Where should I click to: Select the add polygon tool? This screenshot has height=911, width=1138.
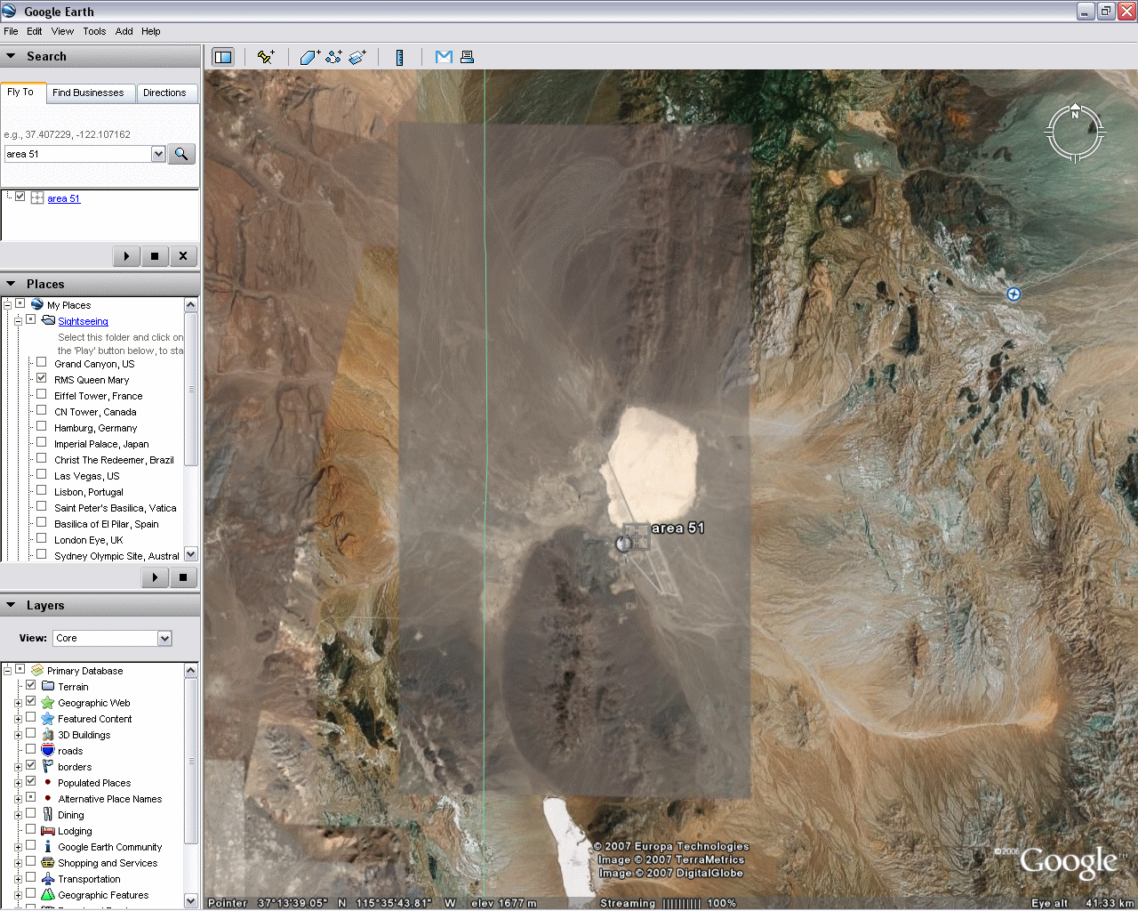pyautogui.click(x=309, y=57)
